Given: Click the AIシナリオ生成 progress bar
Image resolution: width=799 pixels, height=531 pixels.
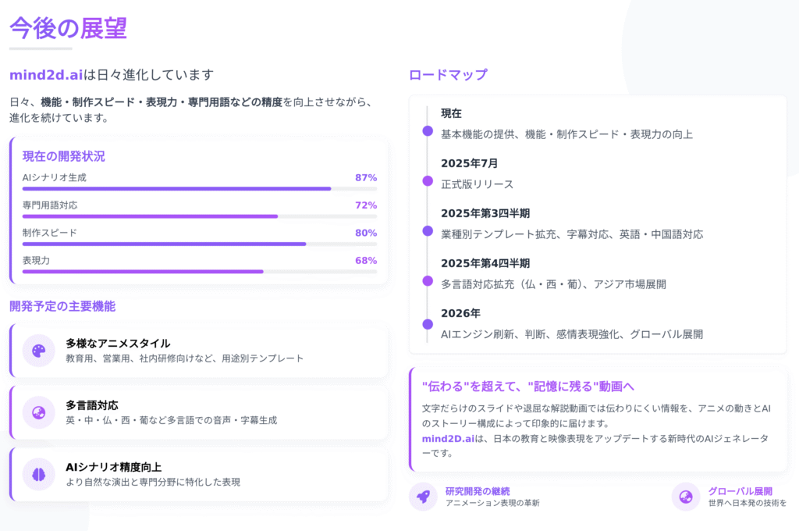Looking at the screenshot, I should click(200, 189).
